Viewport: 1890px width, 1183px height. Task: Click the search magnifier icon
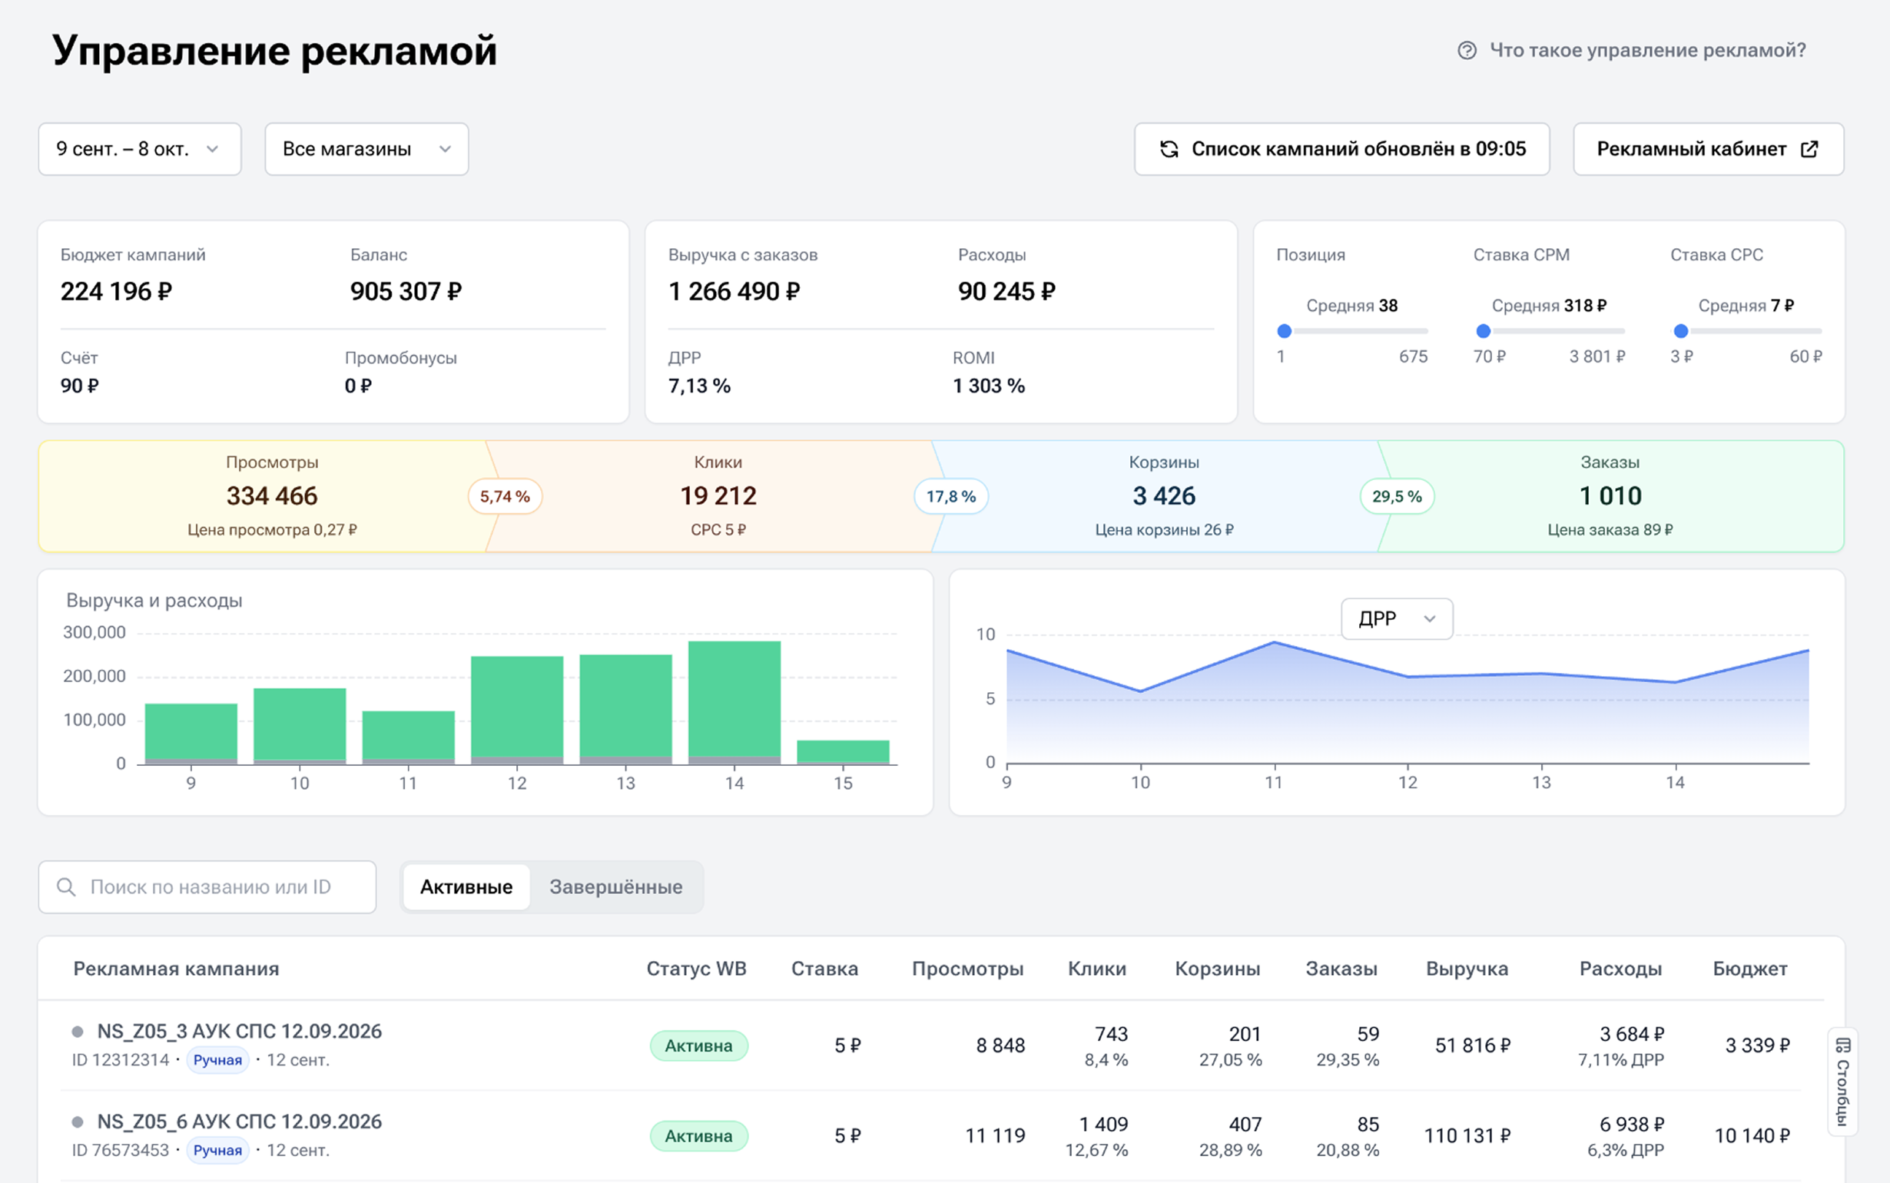pos(67,886)
